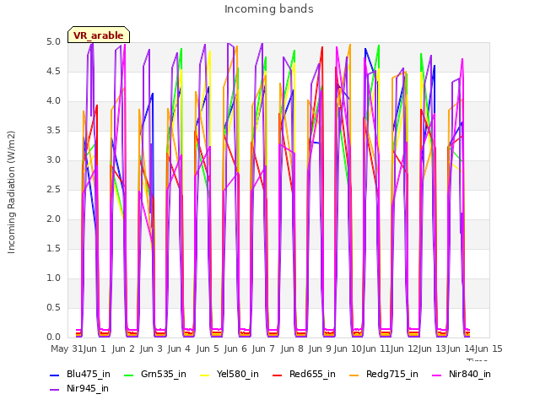Click the 3.5 y-axis tick label
This screenshot has height=405, width=540.
pyautogui.click(x=53, y=131)
